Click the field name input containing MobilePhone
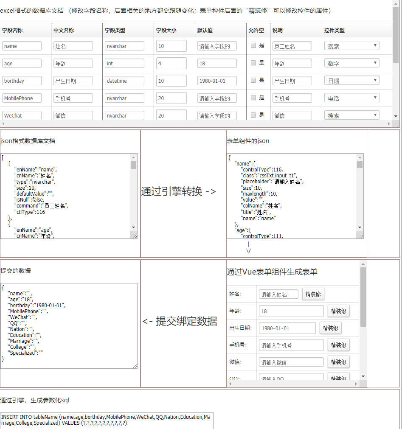 pyautogui.click(x=22, y=98)
